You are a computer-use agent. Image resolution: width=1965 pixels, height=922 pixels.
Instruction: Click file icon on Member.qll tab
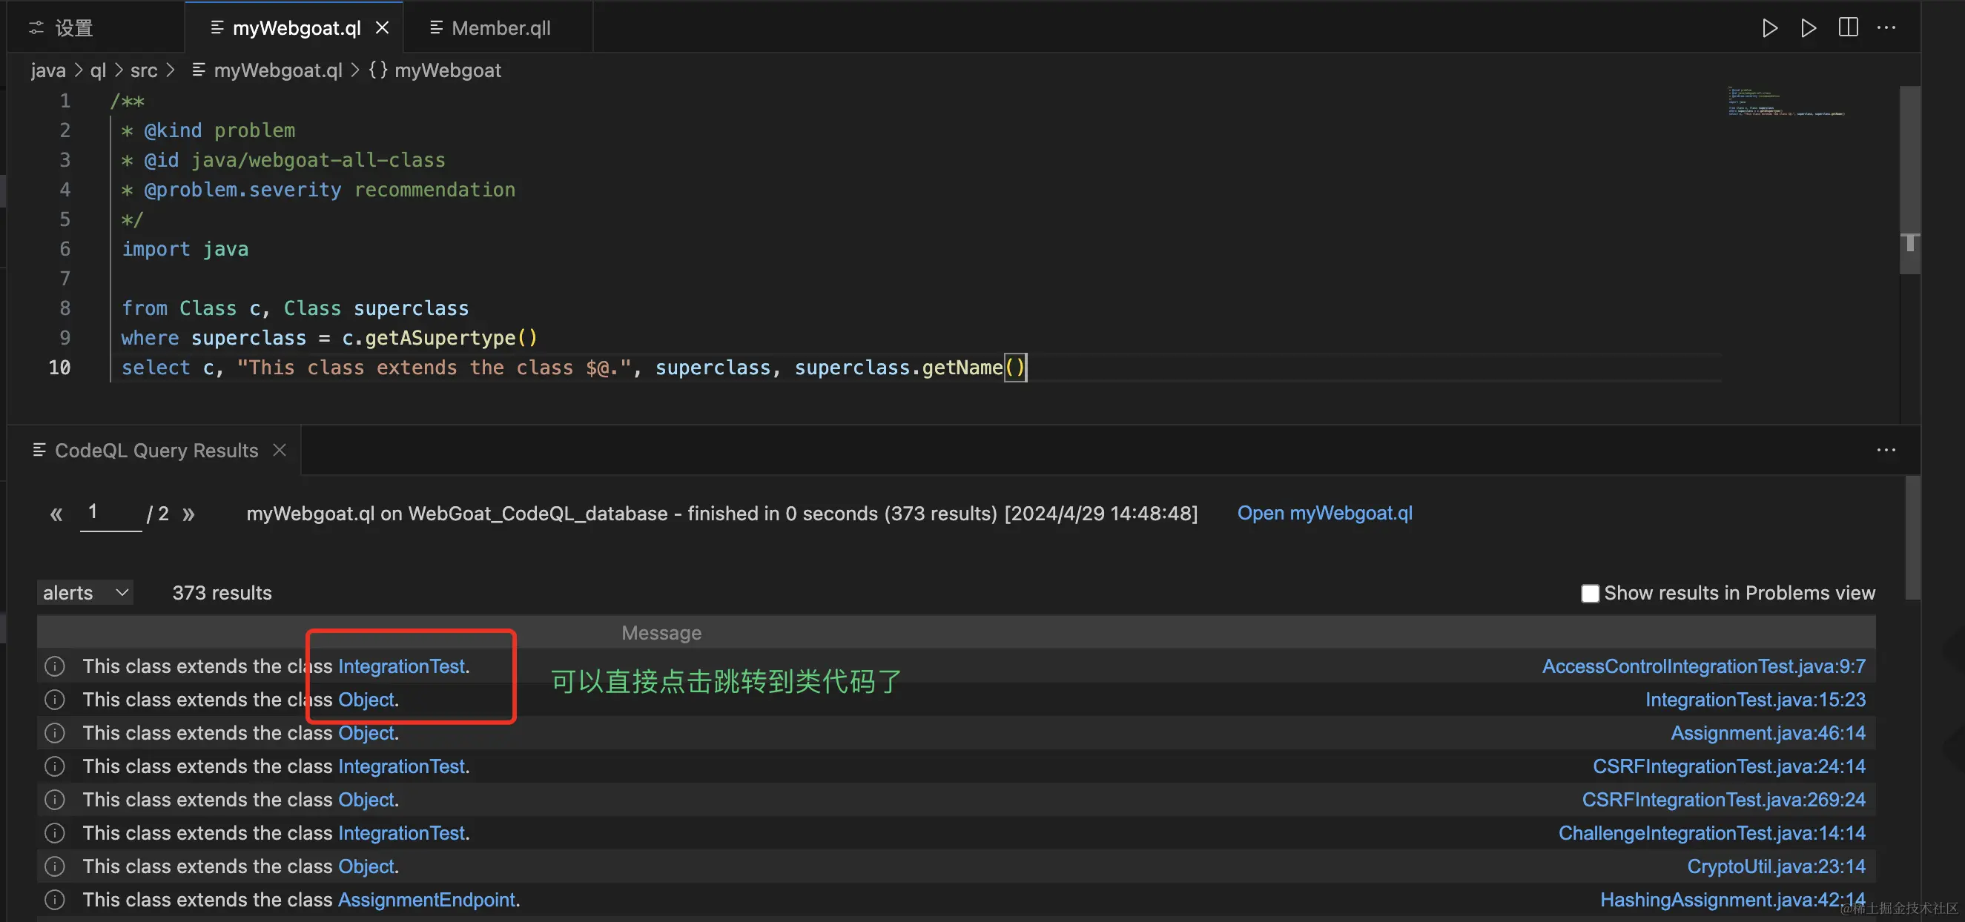[436, 27]
